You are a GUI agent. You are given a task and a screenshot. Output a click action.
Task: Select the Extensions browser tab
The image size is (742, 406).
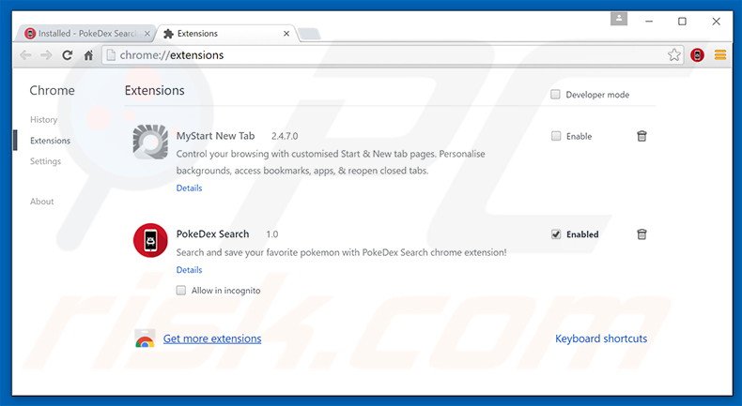[x=227, y=34]
